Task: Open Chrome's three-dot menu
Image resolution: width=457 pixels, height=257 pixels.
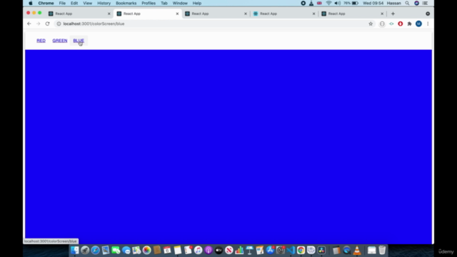Action: tap(428, 24)
